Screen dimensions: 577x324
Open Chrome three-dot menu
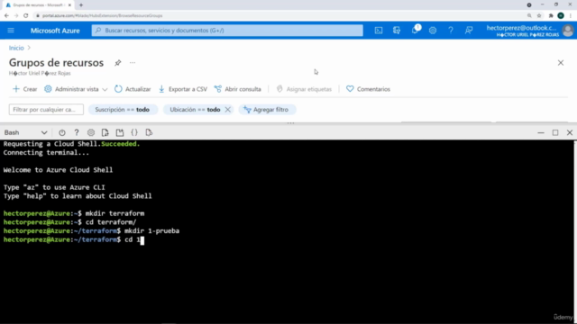coord(571,15)
